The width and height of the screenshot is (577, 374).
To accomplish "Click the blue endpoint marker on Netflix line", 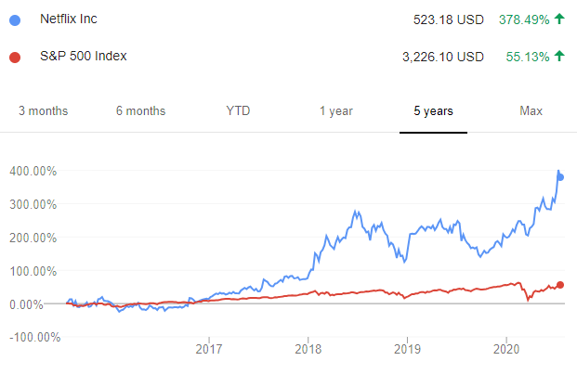I will (x=560, y=177).
